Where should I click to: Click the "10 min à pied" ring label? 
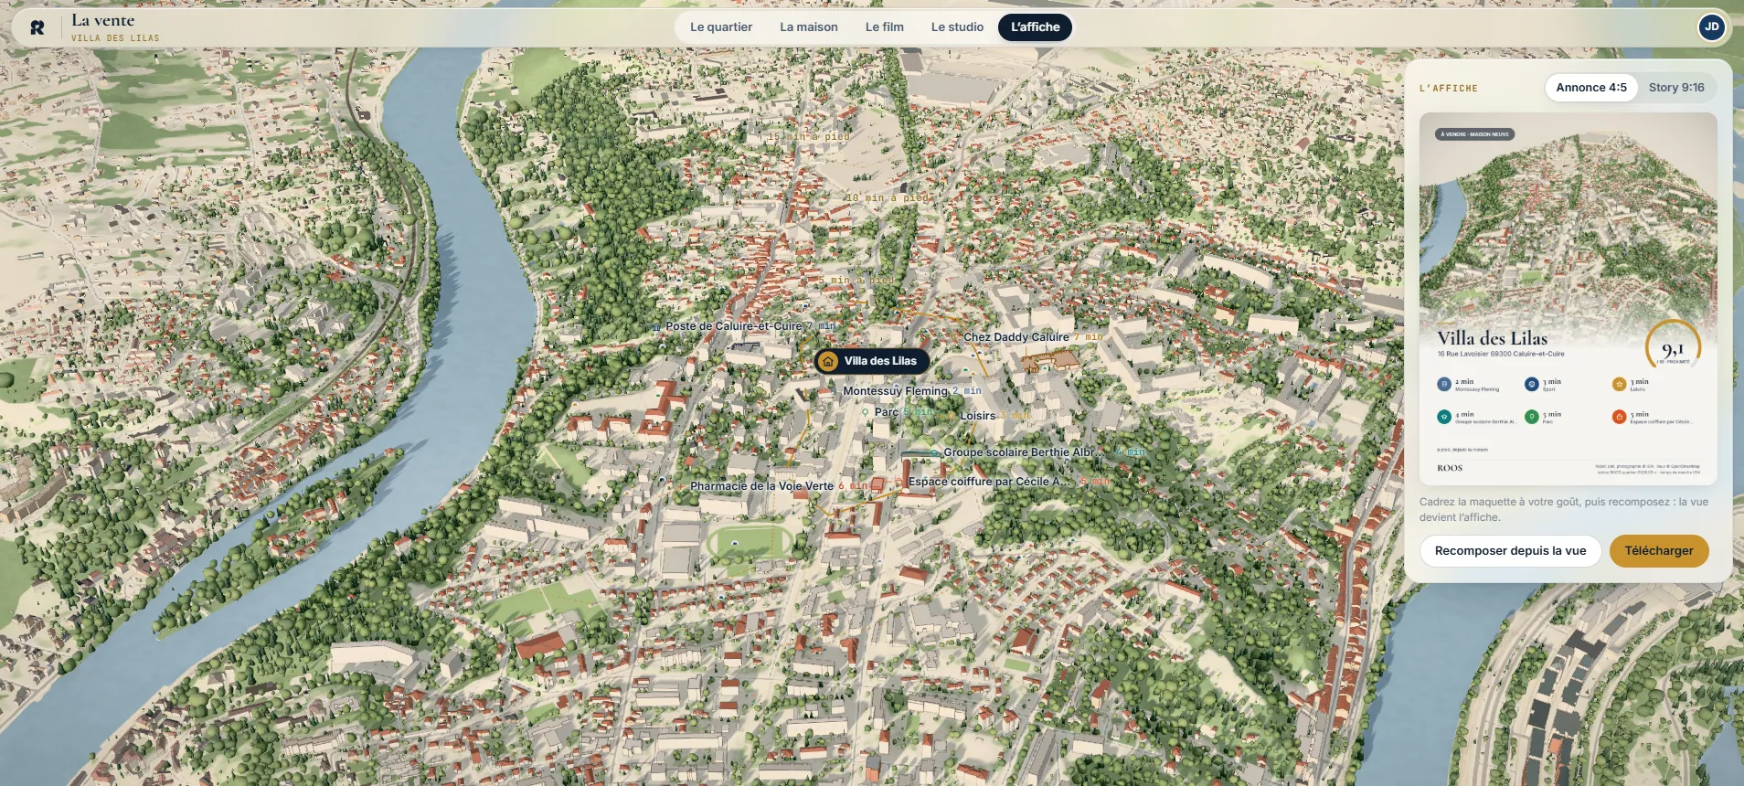[887, 198]
